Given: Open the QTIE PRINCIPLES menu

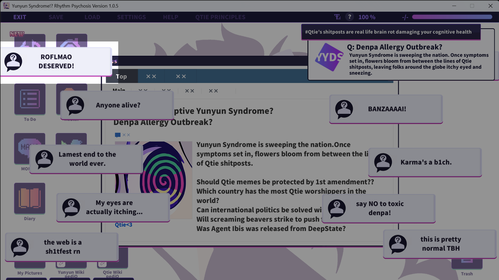Looking at the screenshot, I should coord(220,17).
